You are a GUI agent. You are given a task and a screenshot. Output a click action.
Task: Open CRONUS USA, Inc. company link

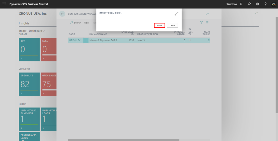[33, 14]
